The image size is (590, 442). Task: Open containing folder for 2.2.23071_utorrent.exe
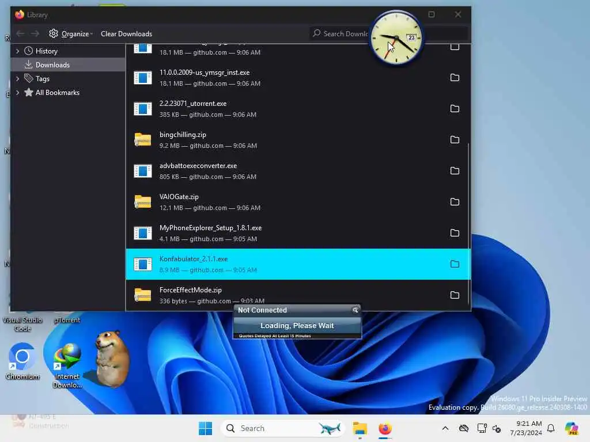[x=455, y=109]
